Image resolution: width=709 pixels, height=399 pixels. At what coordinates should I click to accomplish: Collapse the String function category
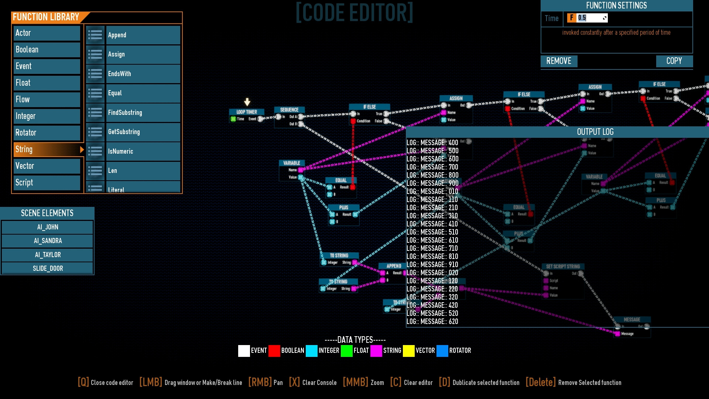[47, 149]
